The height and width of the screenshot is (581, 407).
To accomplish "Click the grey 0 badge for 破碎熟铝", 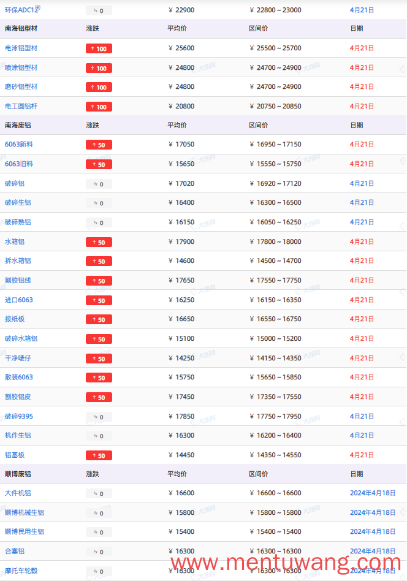I will click(x=99, y=222).
